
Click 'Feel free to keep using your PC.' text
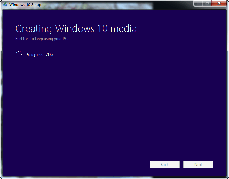[x=42, y=39]
